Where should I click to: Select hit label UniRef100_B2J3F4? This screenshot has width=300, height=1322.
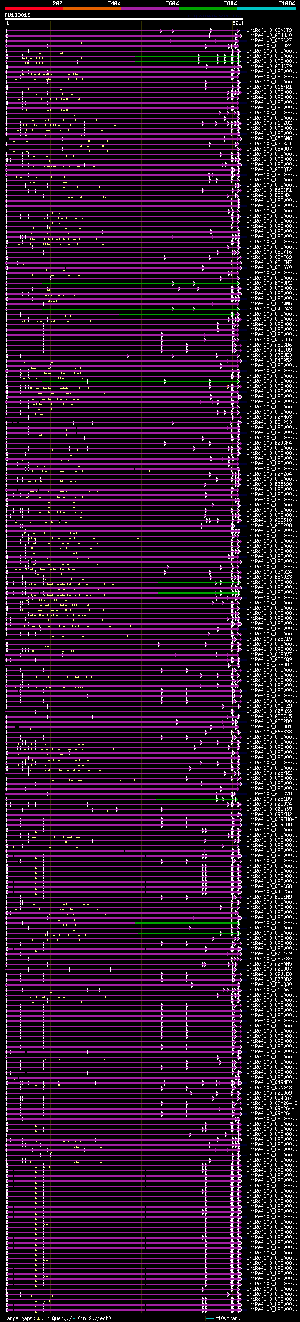[269, 444]
